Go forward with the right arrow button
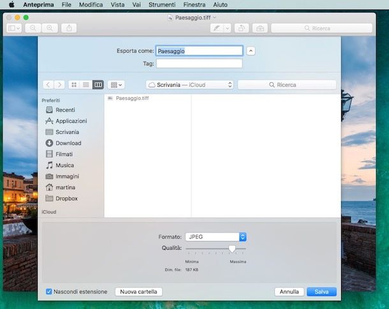This screenshot has width=389, height=309. click(x=59, y=85)
